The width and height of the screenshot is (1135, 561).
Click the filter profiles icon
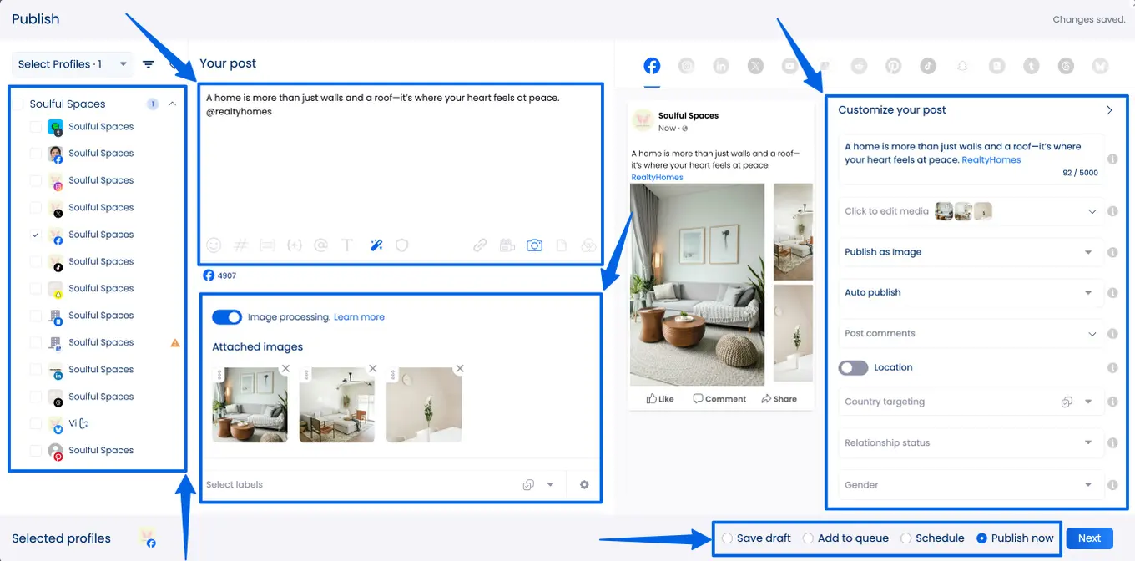149,64
